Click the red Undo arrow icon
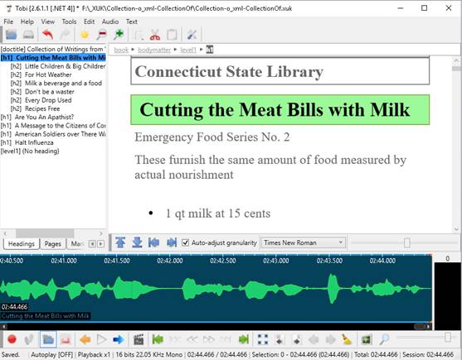Screen dimensions: 462x360 (x=47, y=35)
